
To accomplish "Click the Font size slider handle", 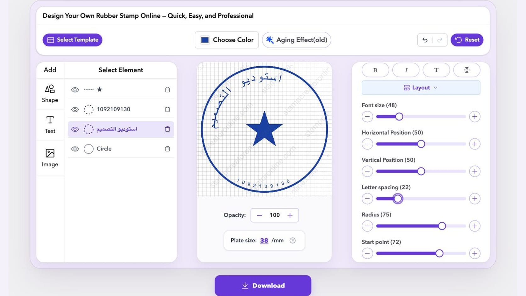I will (x=399, y=117).
